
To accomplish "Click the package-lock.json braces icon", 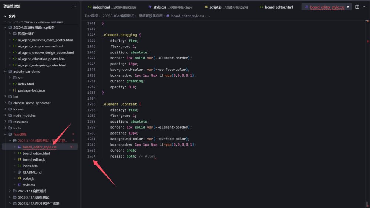I will 14,90.
